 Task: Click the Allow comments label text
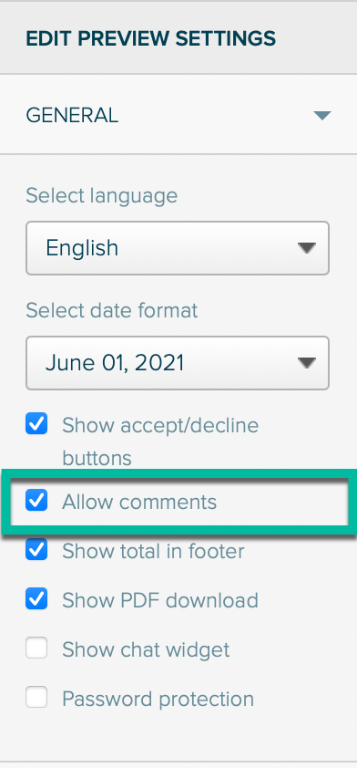click(139, 502)
